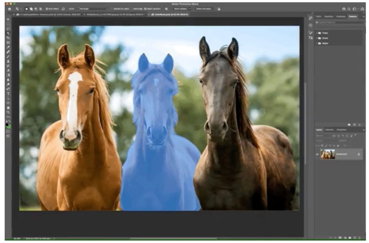
Task: Open the Share icon at top right
Action: point(362,8)
